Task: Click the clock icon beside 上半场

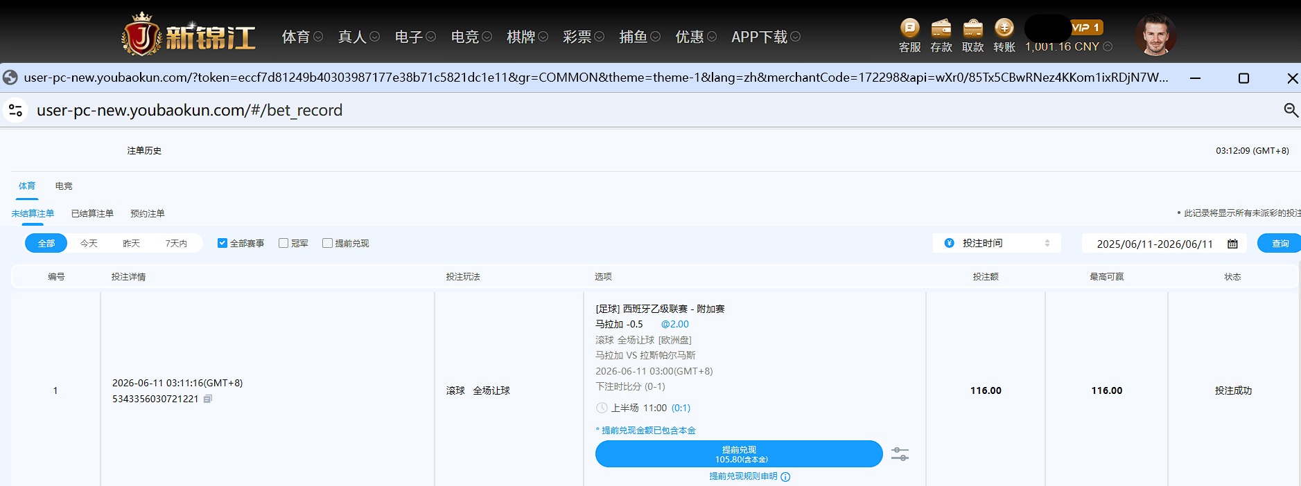Action: 602,408
